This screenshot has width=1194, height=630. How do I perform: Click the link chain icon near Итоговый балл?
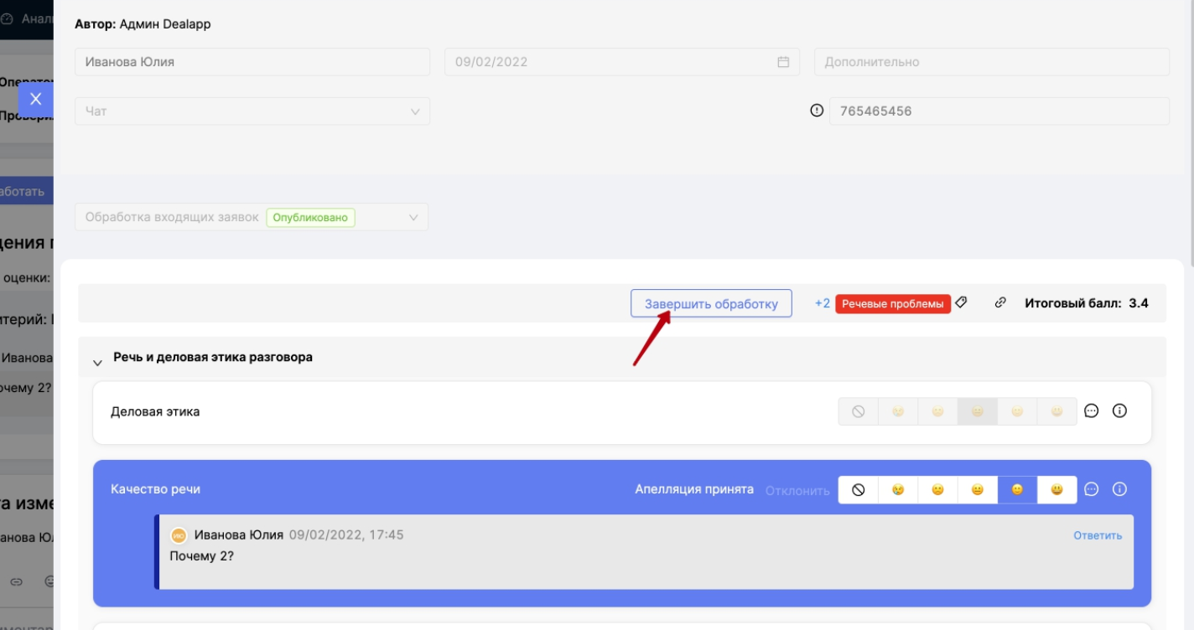[1000, 303]
